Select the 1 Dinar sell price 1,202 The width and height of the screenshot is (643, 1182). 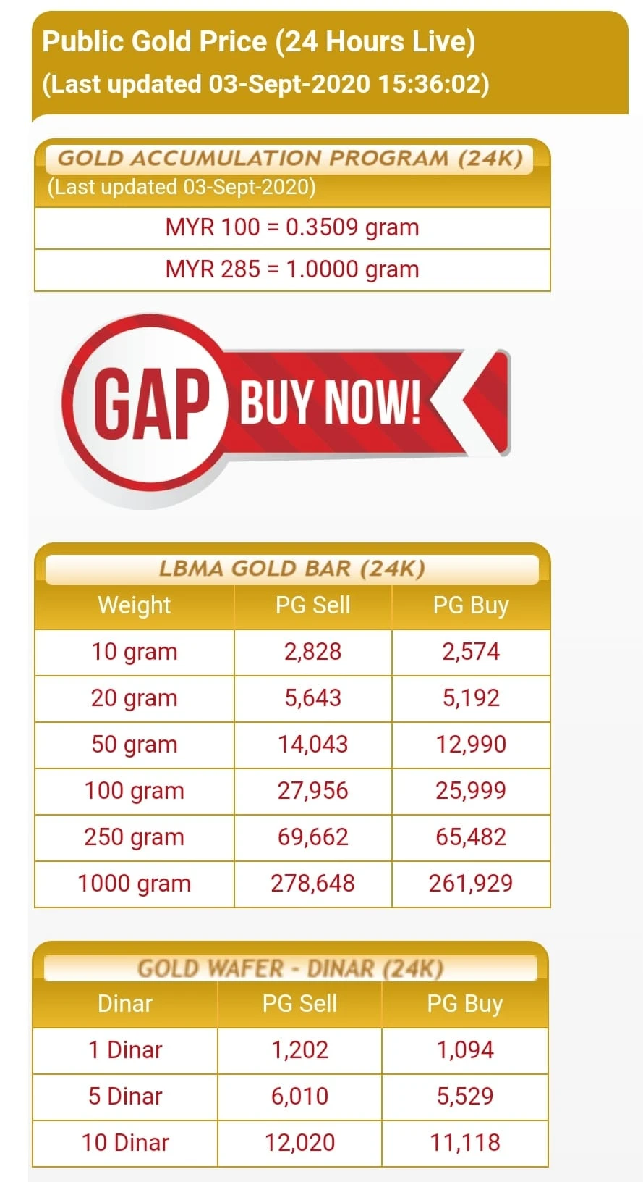pos(299,1050)
